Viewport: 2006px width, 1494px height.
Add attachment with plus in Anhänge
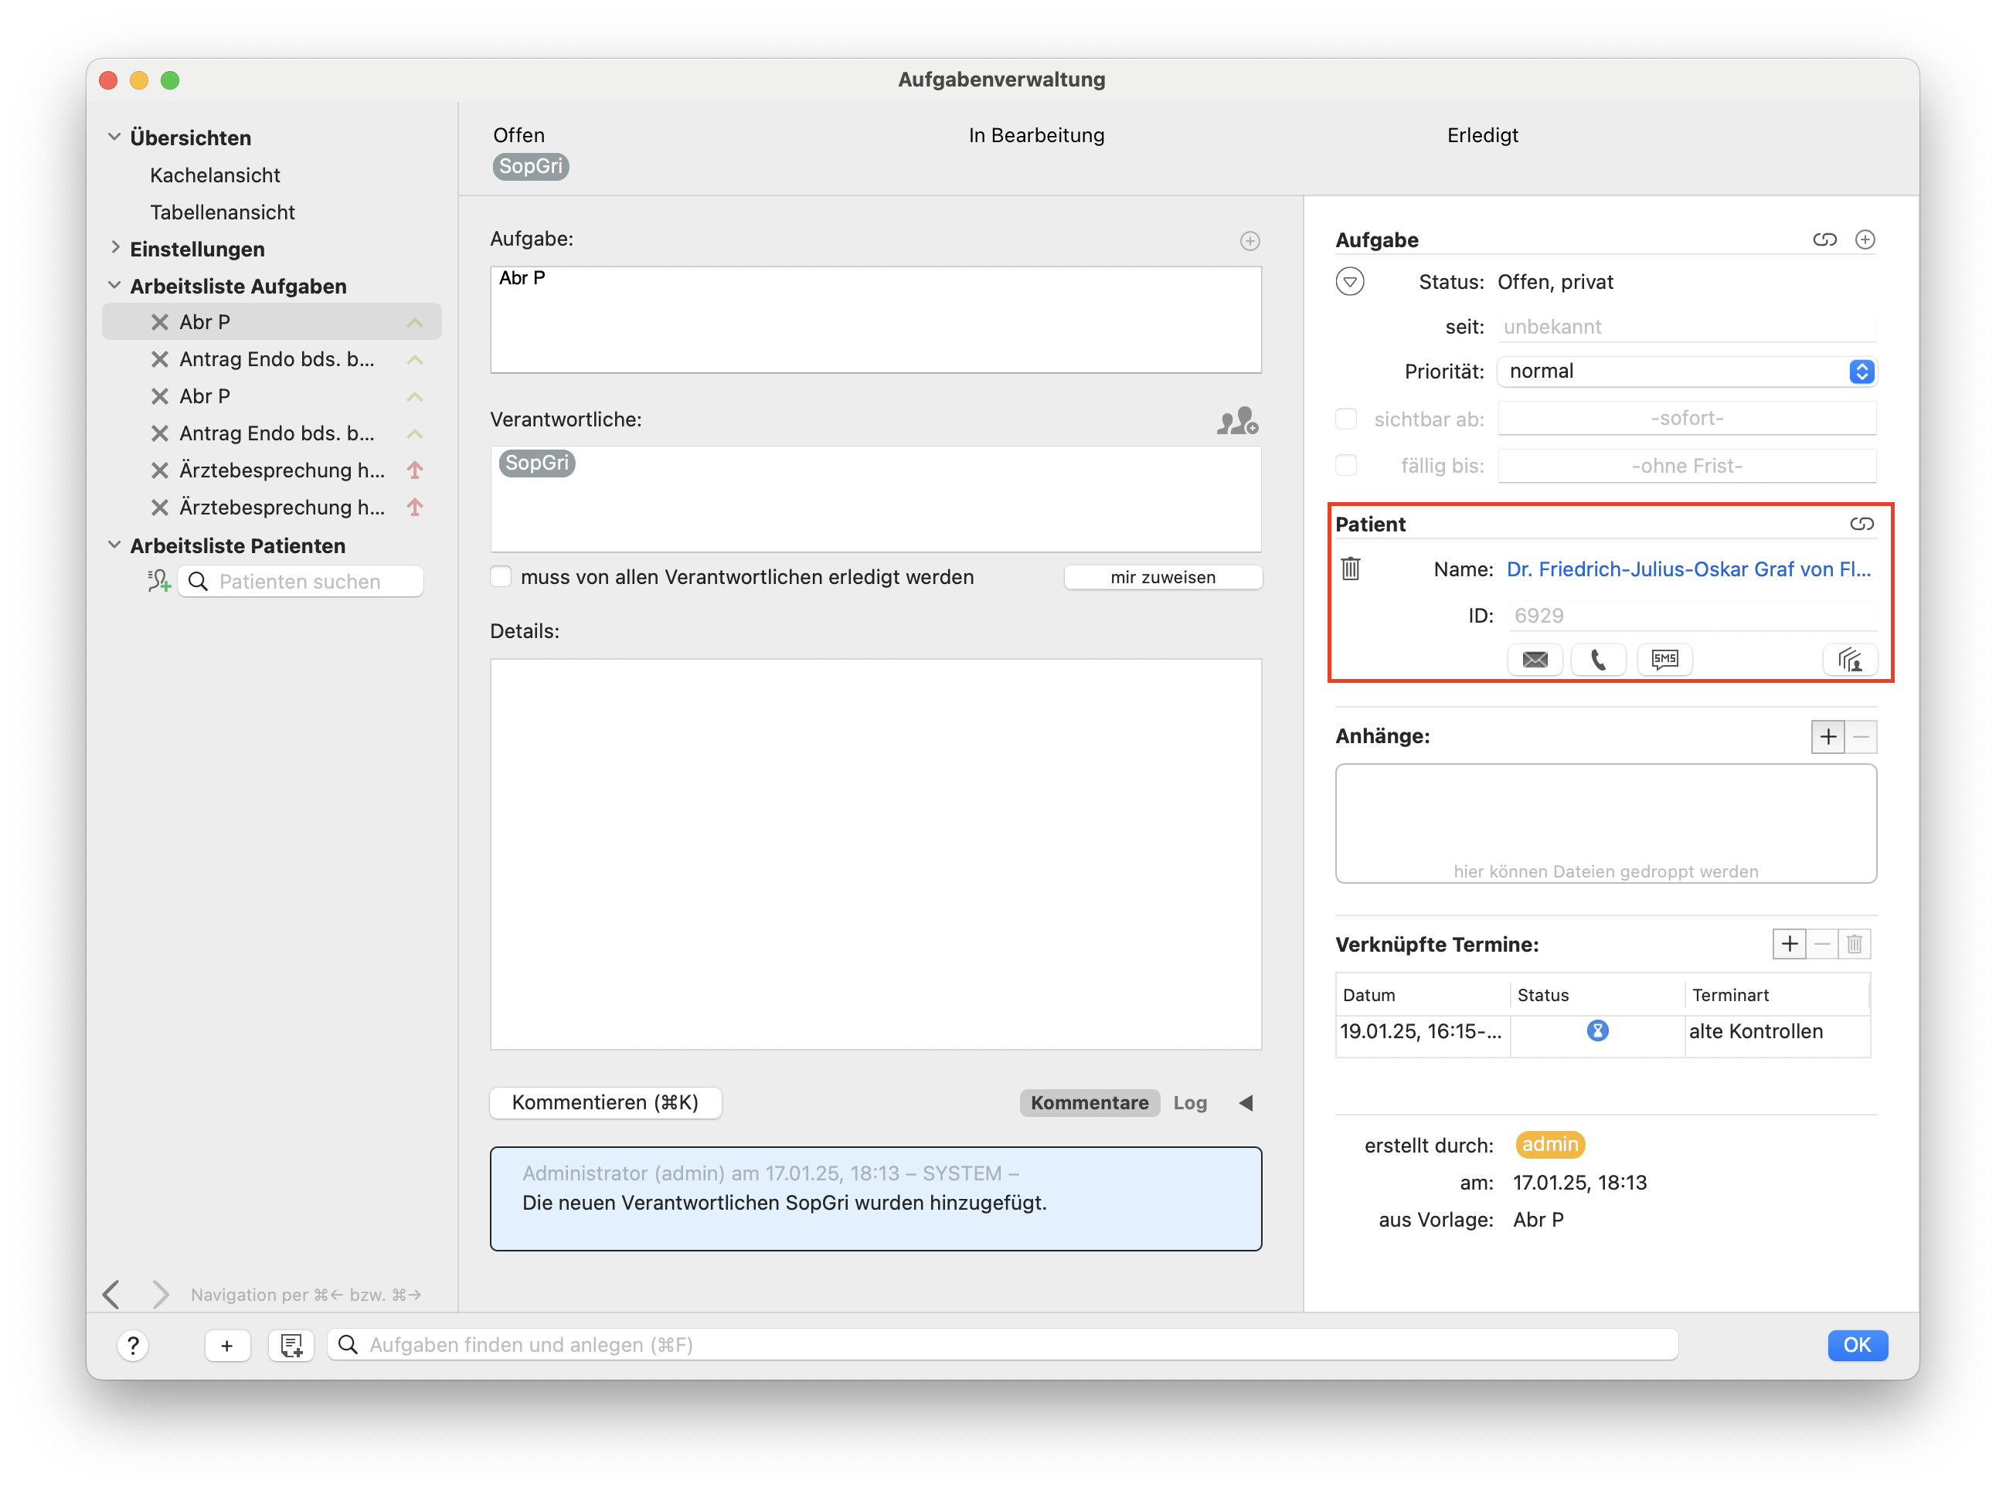tap(1827, 737)
